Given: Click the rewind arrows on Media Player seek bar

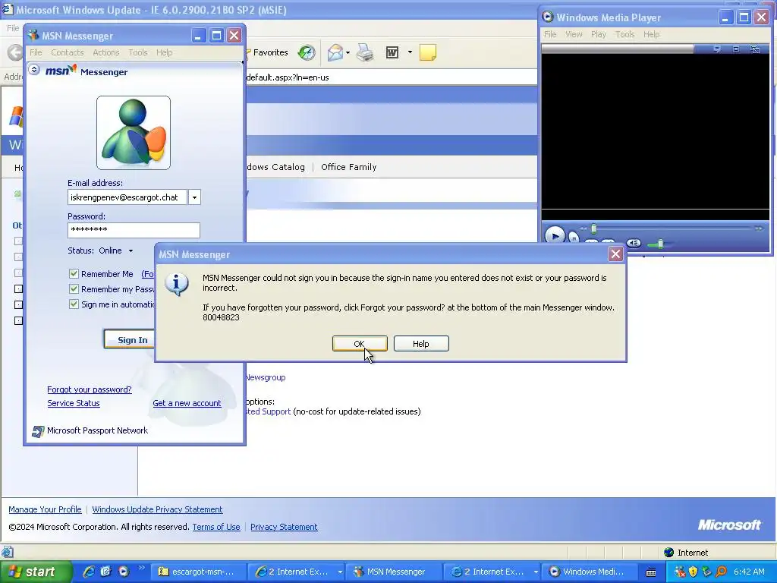Looking at the screenshot, I should (584, 228).
